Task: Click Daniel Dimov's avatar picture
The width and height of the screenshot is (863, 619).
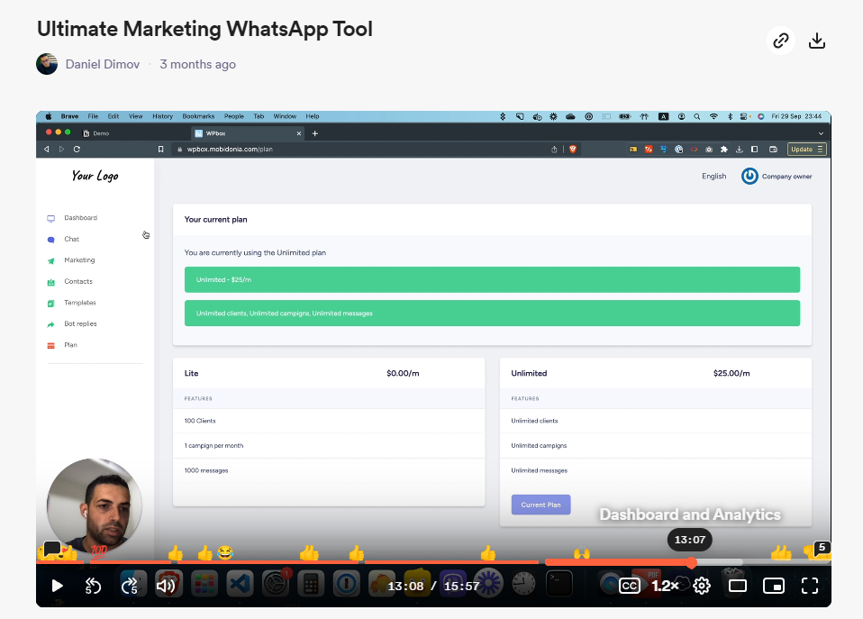Action: pos(47,64)
